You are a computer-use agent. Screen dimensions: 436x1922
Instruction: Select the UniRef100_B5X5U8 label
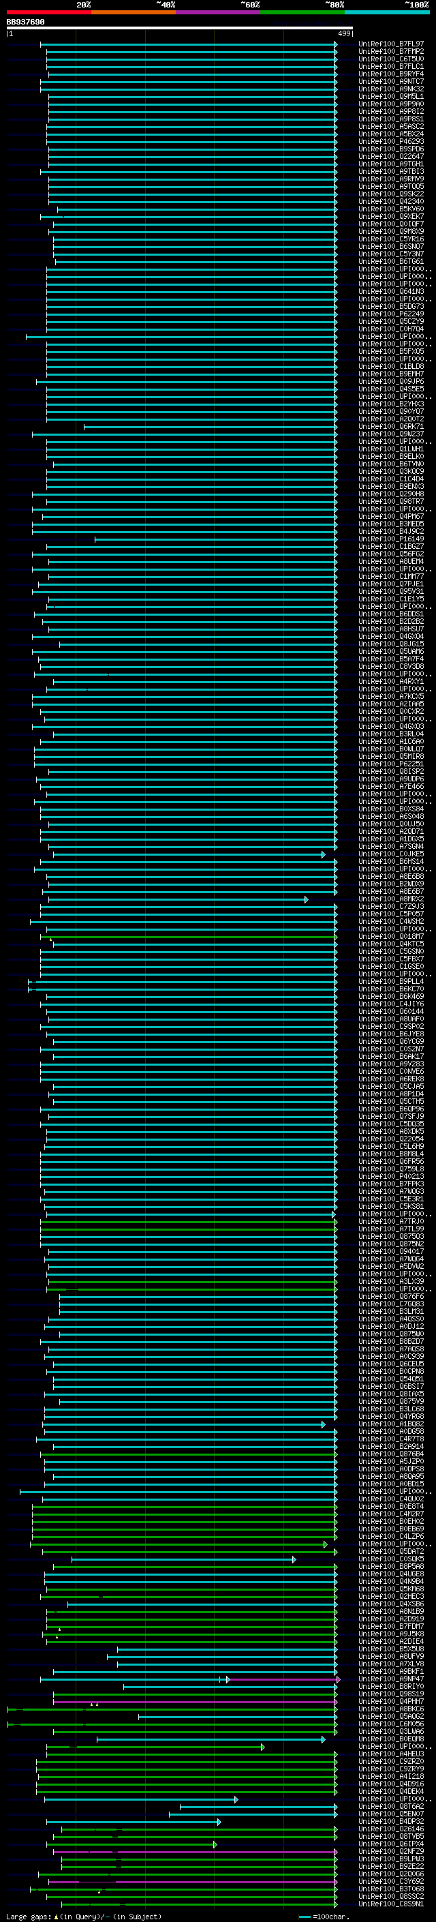(391, 1649)
